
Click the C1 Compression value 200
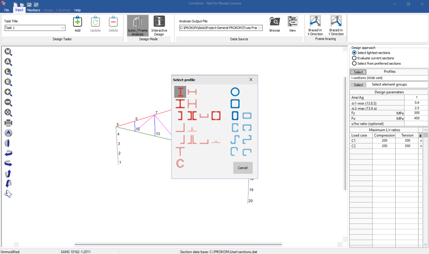(x=384, y=140)
